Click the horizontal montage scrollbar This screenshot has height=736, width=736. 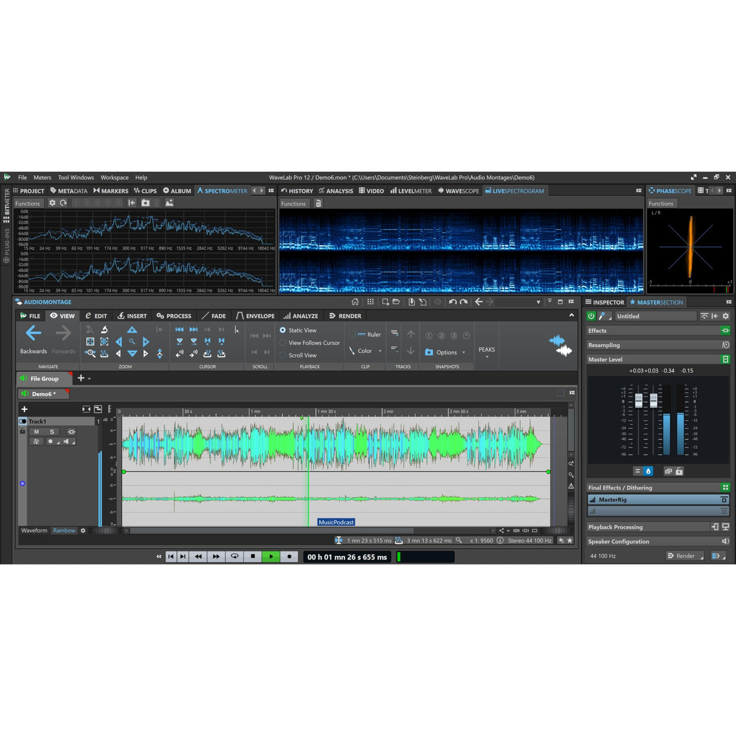(x=272, y=530)
